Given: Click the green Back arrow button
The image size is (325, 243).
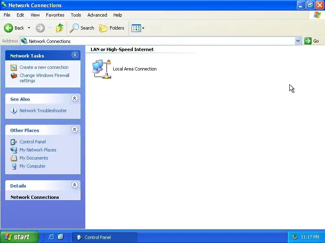Looking at the screenshot, I should pyautogui.click(x=9, y=28).
